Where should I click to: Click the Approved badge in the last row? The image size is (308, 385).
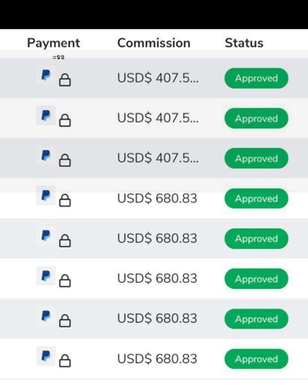(x=256, y=359)
